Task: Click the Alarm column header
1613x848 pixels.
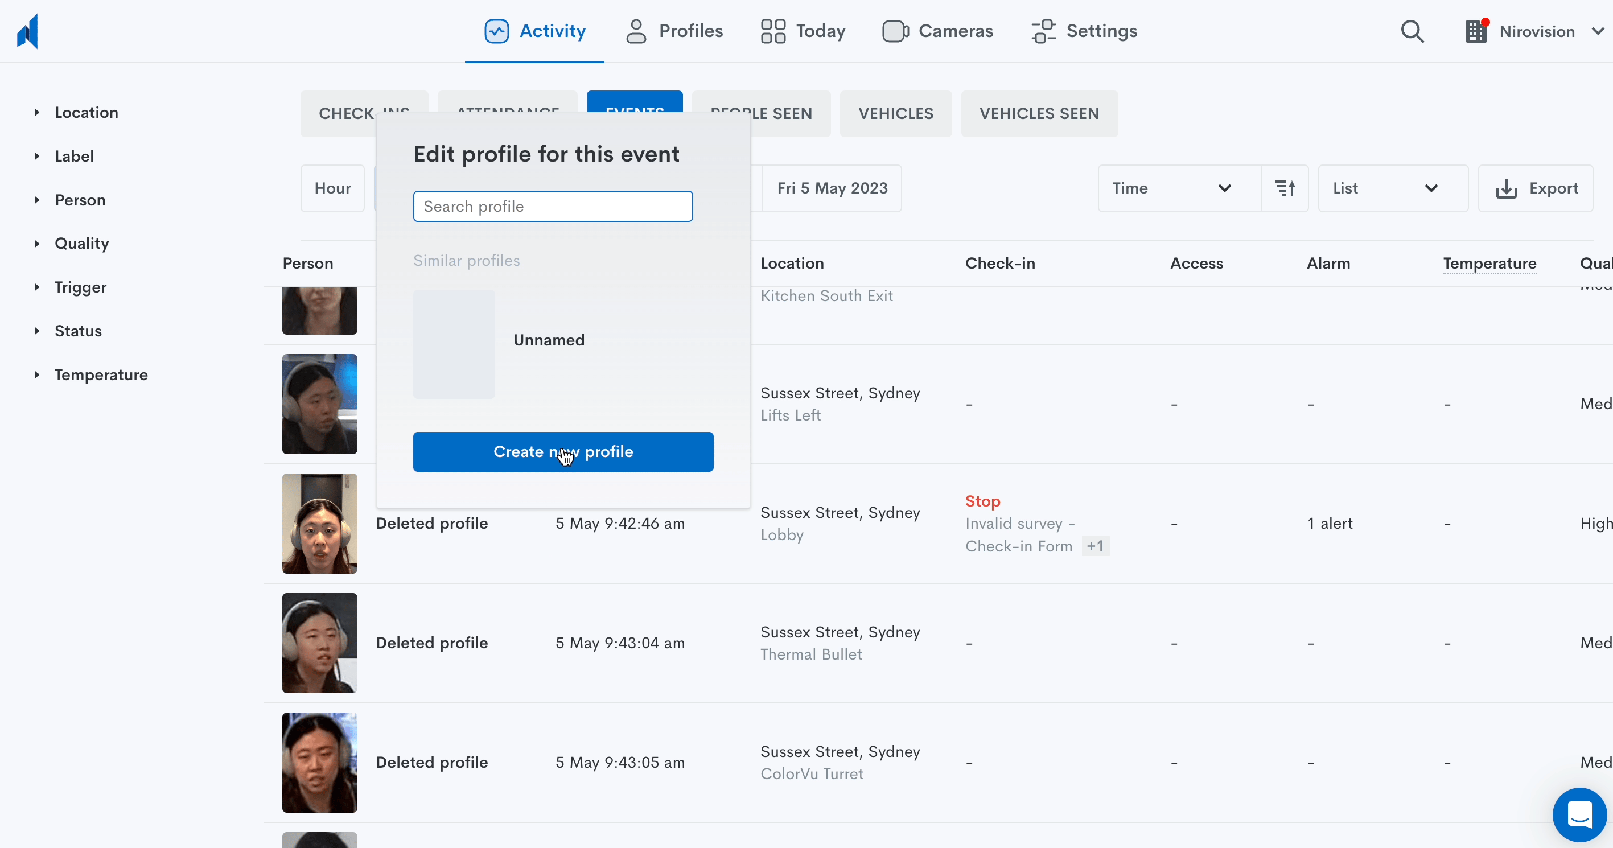Action: tap(1328, 264)
